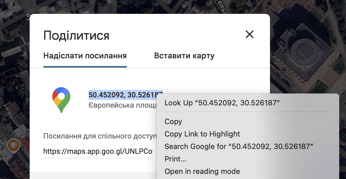Click the Європейська площа location label

[123, 106]
